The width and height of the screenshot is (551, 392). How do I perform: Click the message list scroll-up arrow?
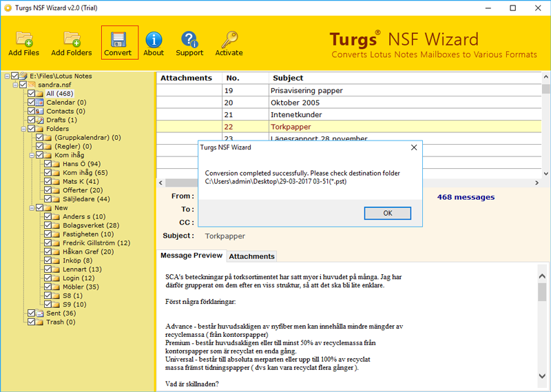click(x=545, y=76)
